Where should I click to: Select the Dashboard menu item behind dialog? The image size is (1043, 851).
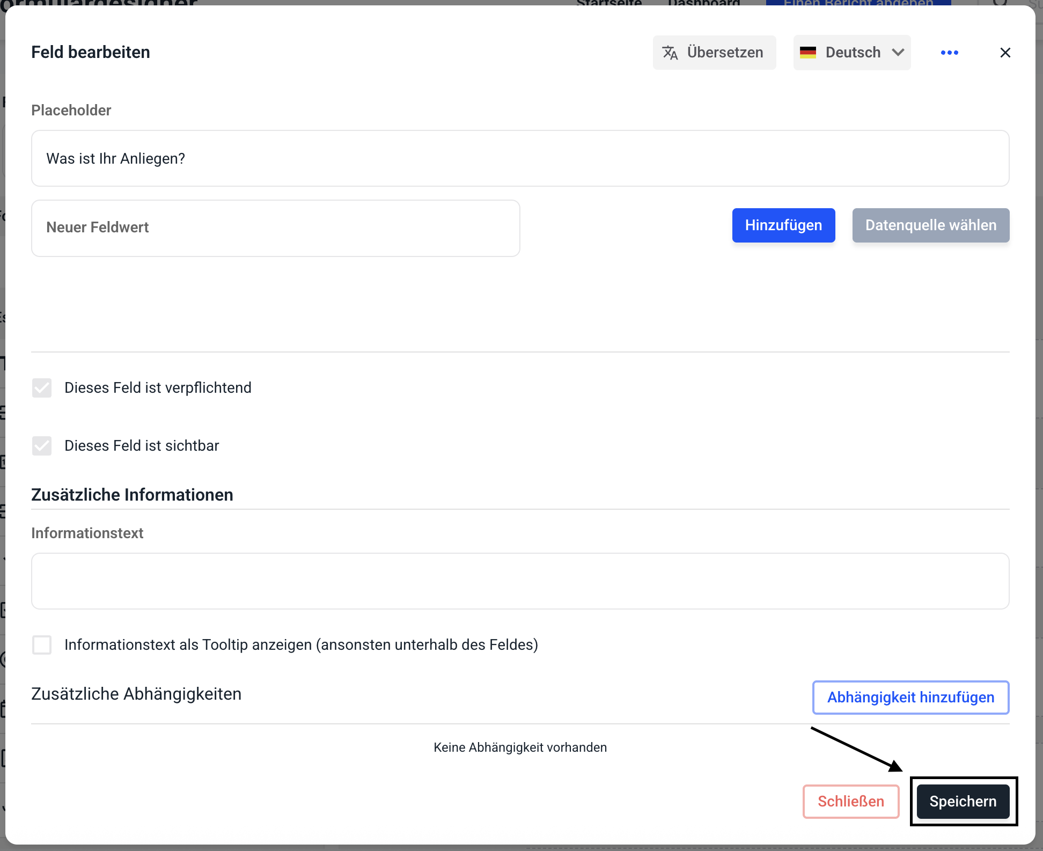704,3
